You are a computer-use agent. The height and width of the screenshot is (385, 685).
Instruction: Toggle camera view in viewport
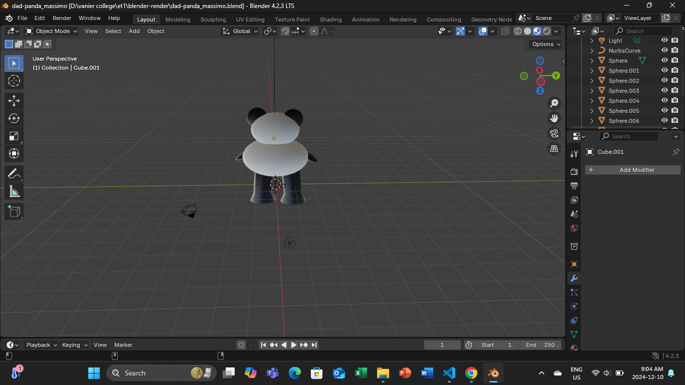pos(554,133)
